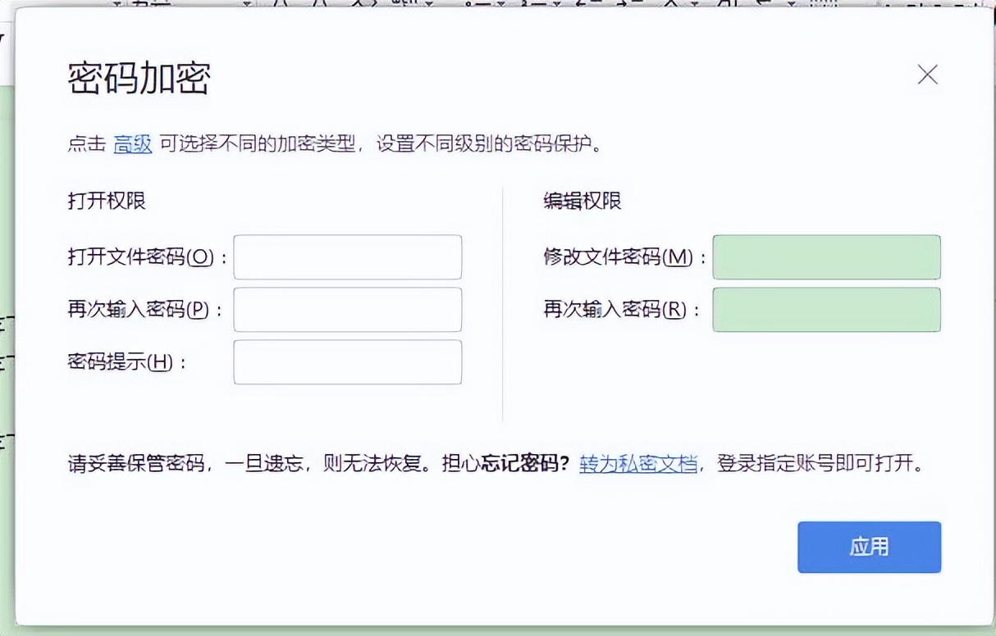This screenshot has width=996, height=636.
Task: Select the 修改文件密码 field
Action: (x=826, y=257)
